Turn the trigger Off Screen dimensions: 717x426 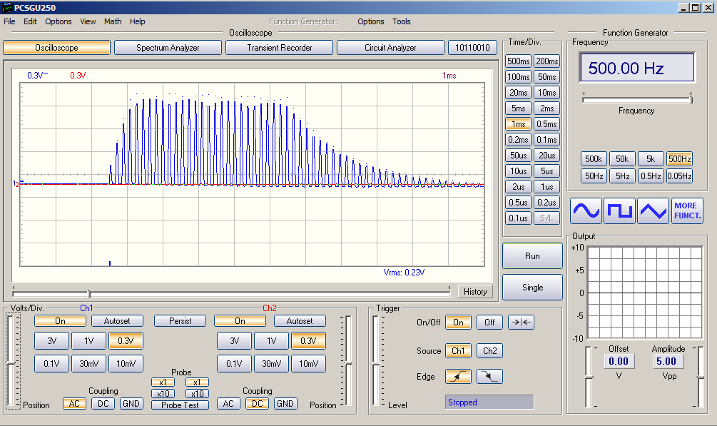click(489, 322)
